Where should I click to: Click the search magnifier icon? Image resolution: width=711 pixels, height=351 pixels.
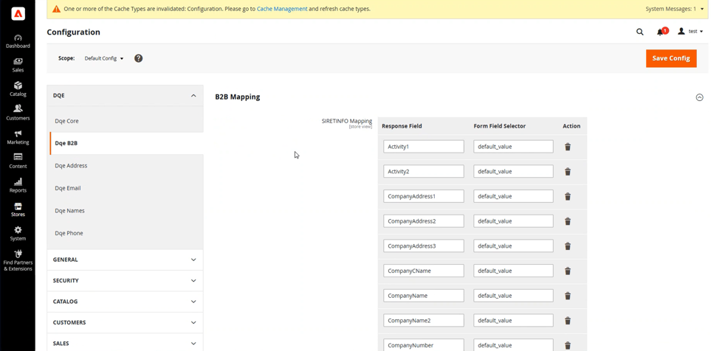pos(639,32)
